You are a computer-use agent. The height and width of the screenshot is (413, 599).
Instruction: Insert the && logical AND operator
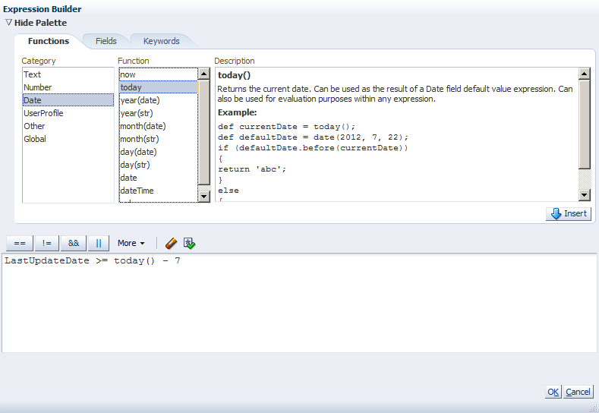(74, 243)
